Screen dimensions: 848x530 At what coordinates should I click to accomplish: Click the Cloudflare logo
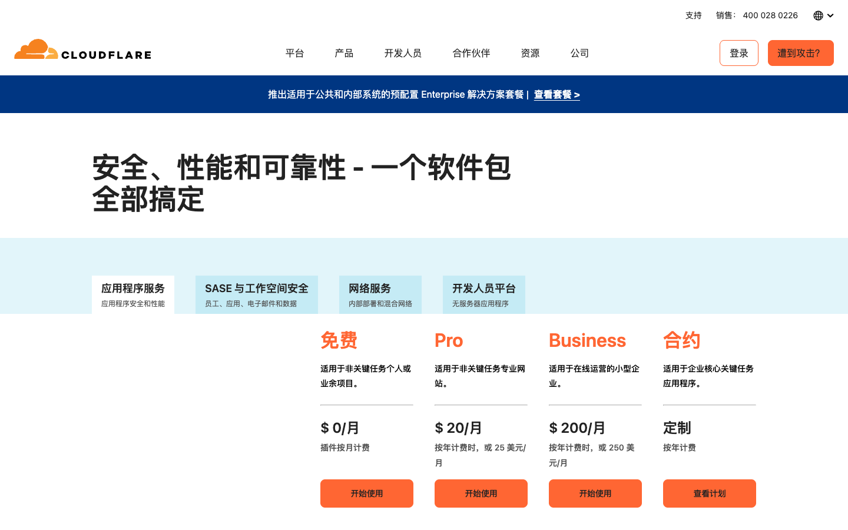click(x=82, y=50)
